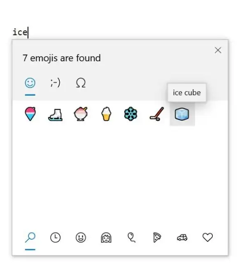Viewport: 242px width, 266px height.
Task: Select the snowflake emoji
Action: [131, 114]
